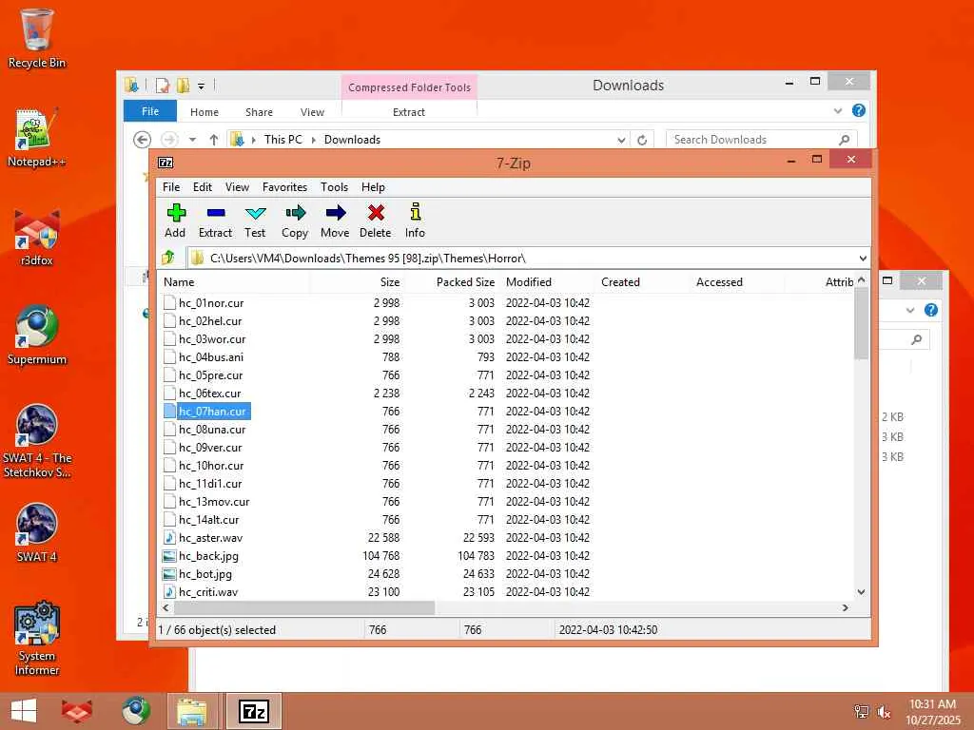Viewport: 974px width, 730px height.
Task: Sort by Modified column header
Action: click(547, 281)
